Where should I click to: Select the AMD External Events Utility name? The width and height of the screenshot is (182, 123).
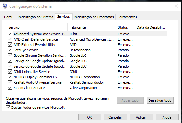[34, 45]
